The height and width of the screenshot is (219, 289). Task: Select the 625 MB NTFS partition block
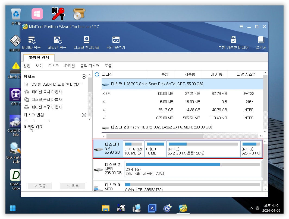click(251, 149)
